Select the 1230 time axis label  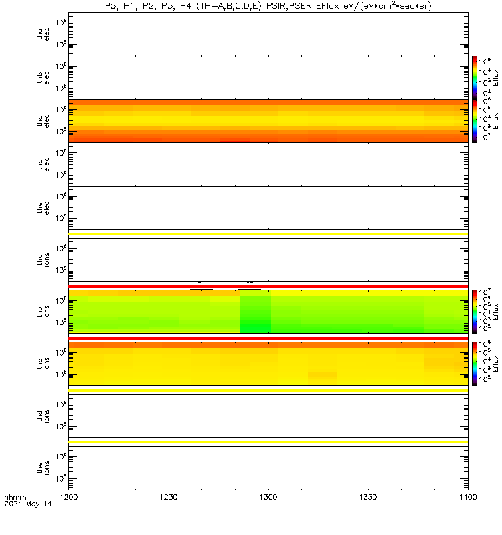pyautogui.click(x=169, y=497)
